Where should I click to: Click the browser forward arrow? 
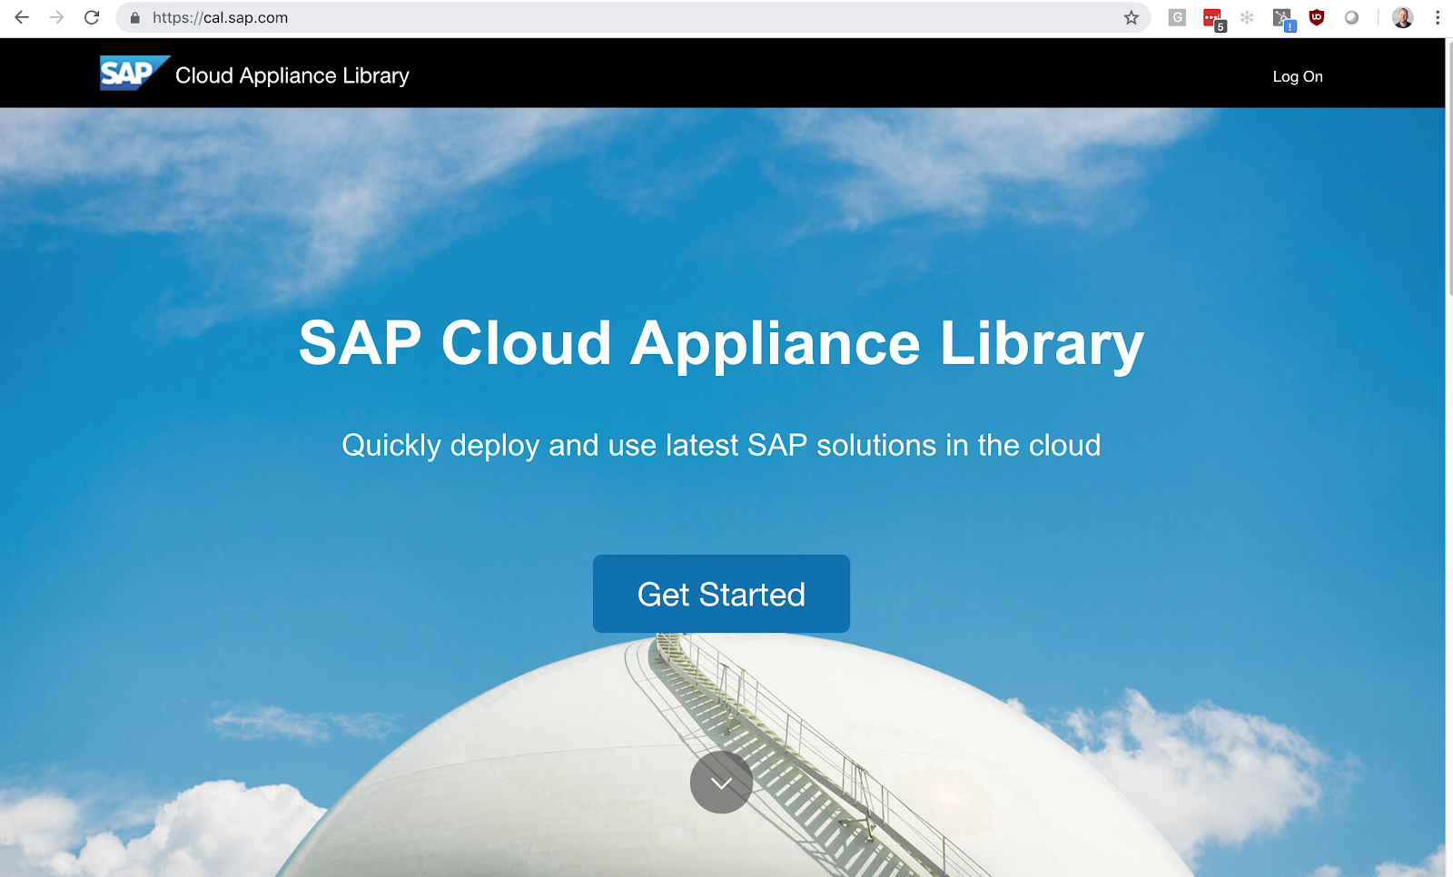(56, 17)
